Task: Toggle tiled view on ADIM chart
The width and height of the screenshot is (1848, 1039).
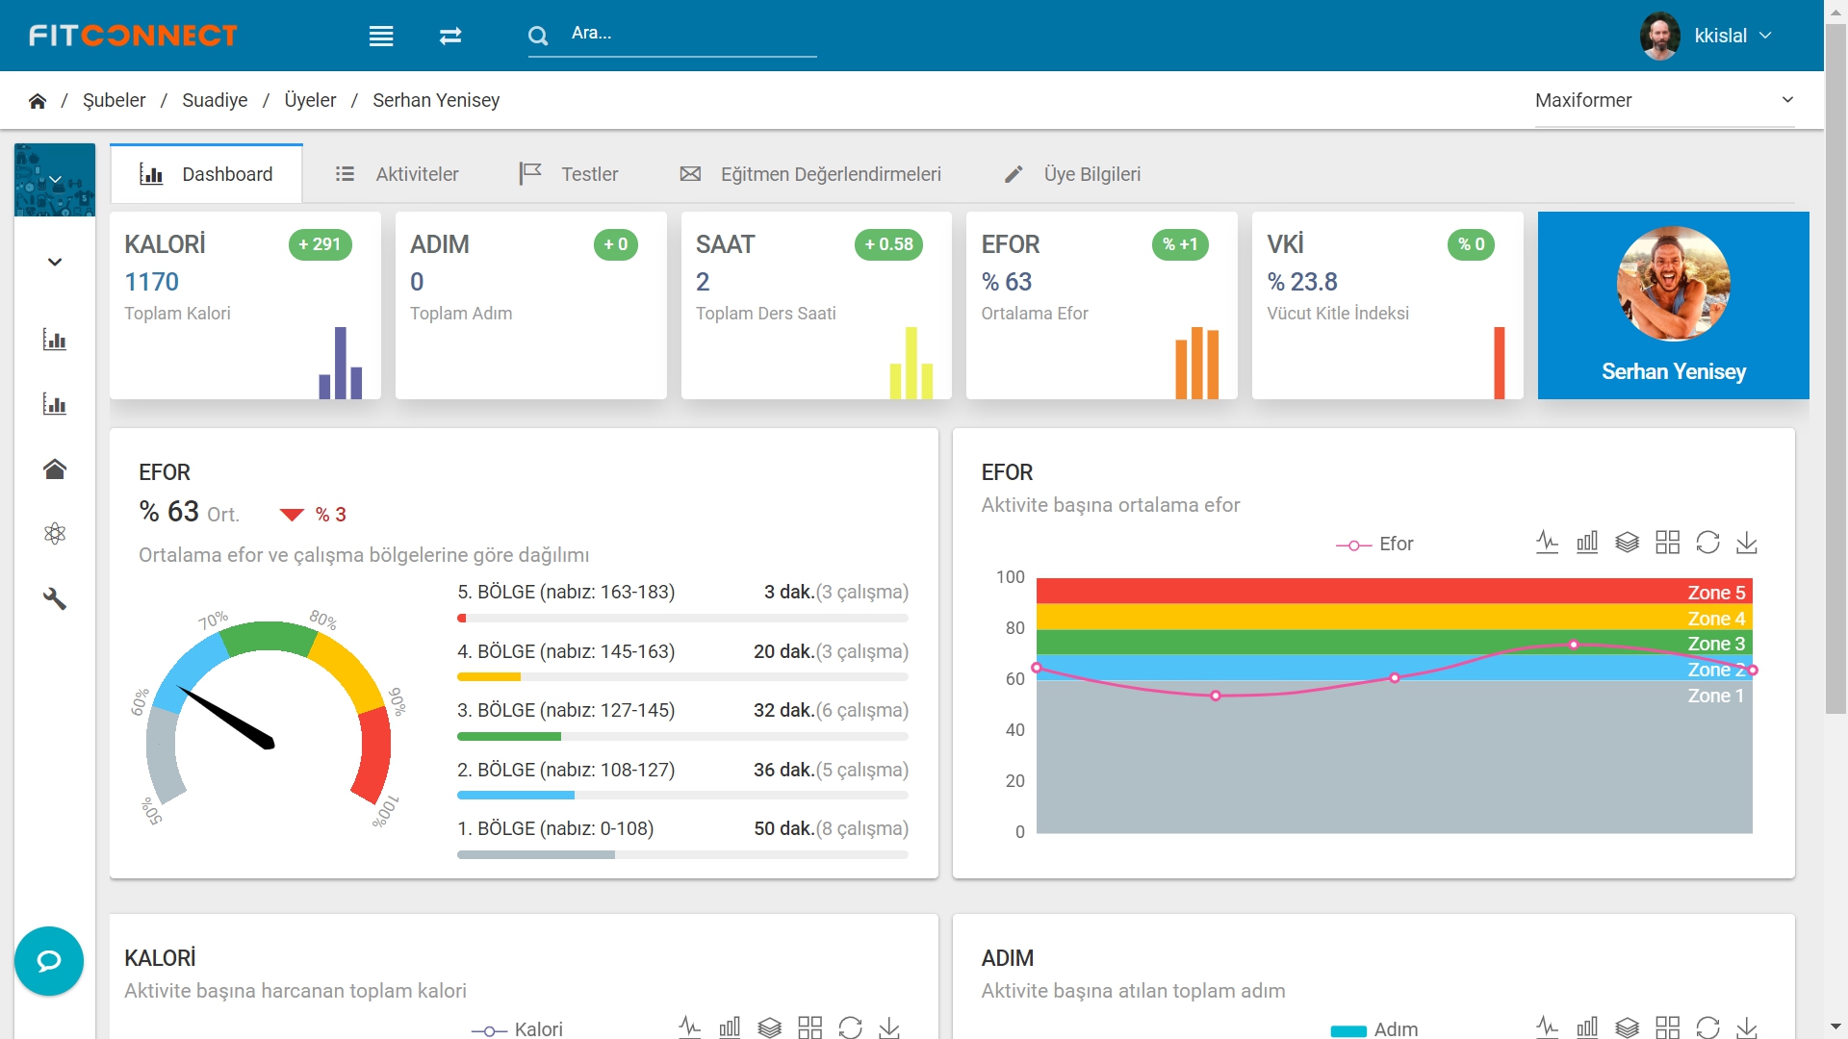Action: [1667, 1027]
